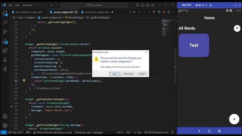Restart the debug session
This screenshot has width=242, height=136.
tap(159, 12)
